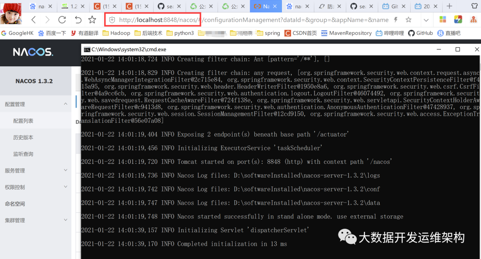
Task: Open the MavenRepository bookmark
Action: coord(346,33)
